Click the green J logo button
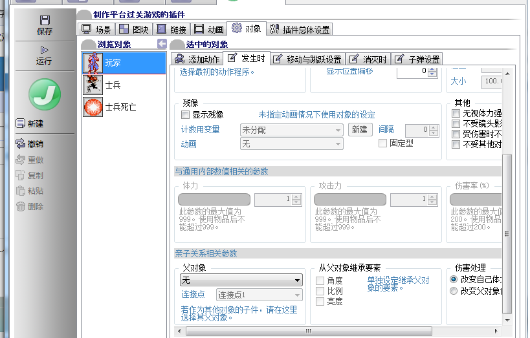 [45, 94]
